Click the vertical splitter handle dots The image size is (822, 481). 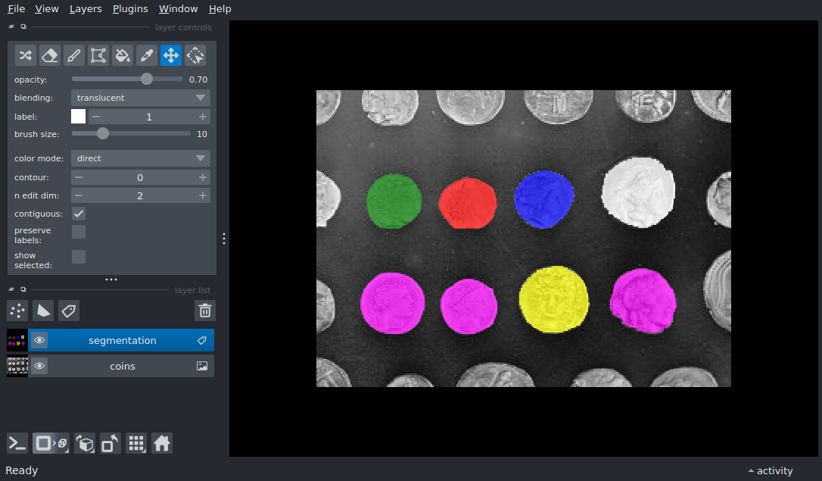[x=224, y=239]
